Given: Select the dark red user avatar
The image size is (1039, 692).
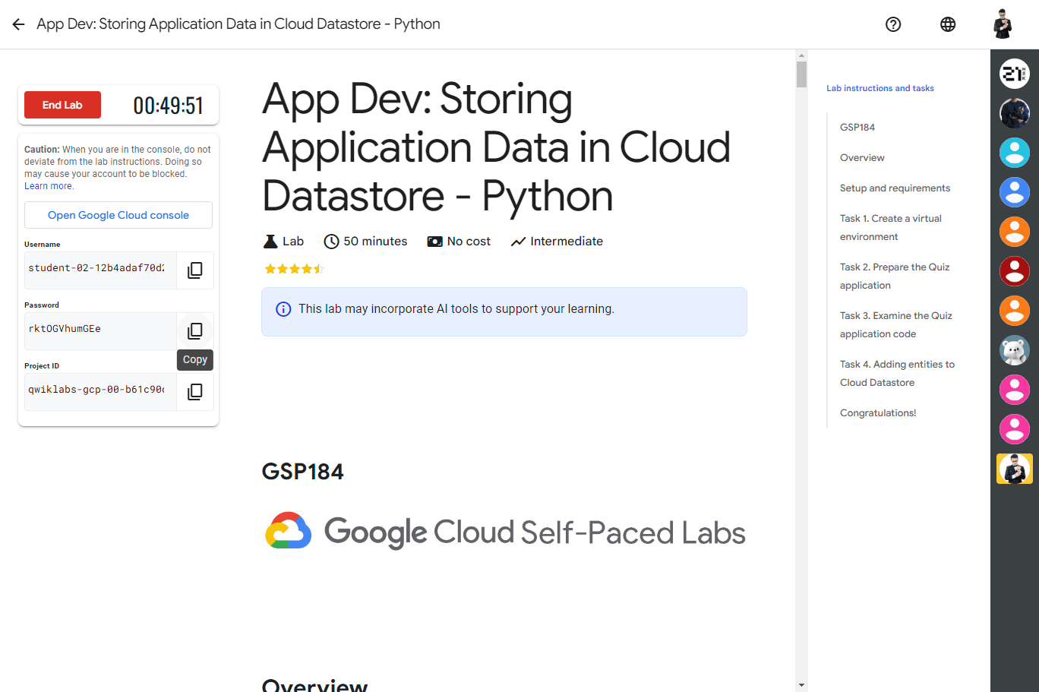Looking at the screenshot, I should tap(1015, 271).
